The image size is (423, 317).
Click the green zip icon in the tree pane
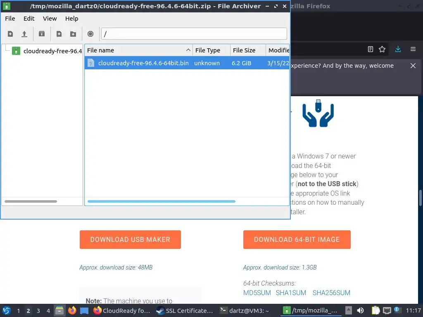[16, 51]
